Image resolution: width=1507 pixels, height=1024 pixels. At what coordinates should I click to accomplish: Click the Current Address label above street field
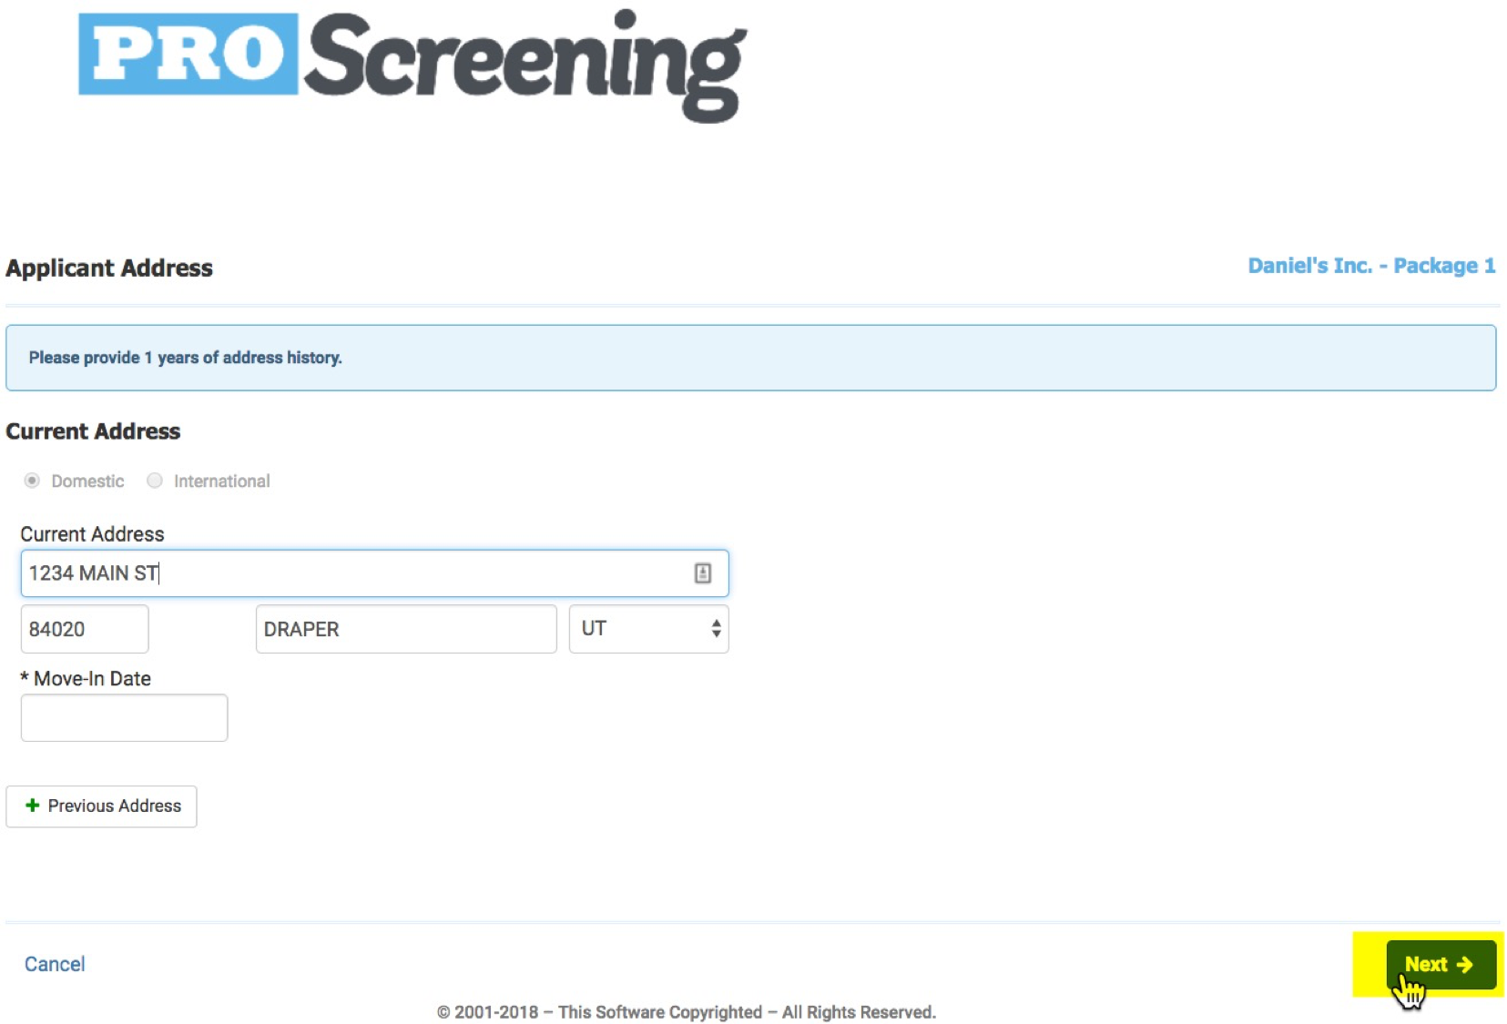point(92,534)
